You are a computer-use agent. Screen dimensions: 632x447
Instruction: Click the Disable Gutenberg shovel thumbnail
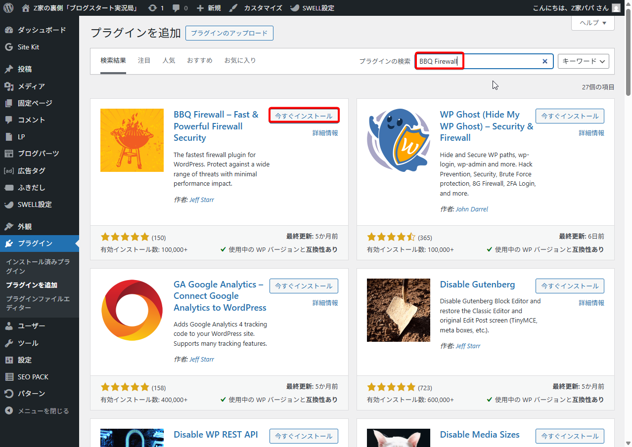399,310
